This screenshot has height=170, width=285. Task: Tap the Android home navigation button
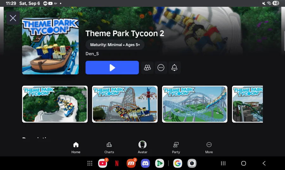click(244, 163)
